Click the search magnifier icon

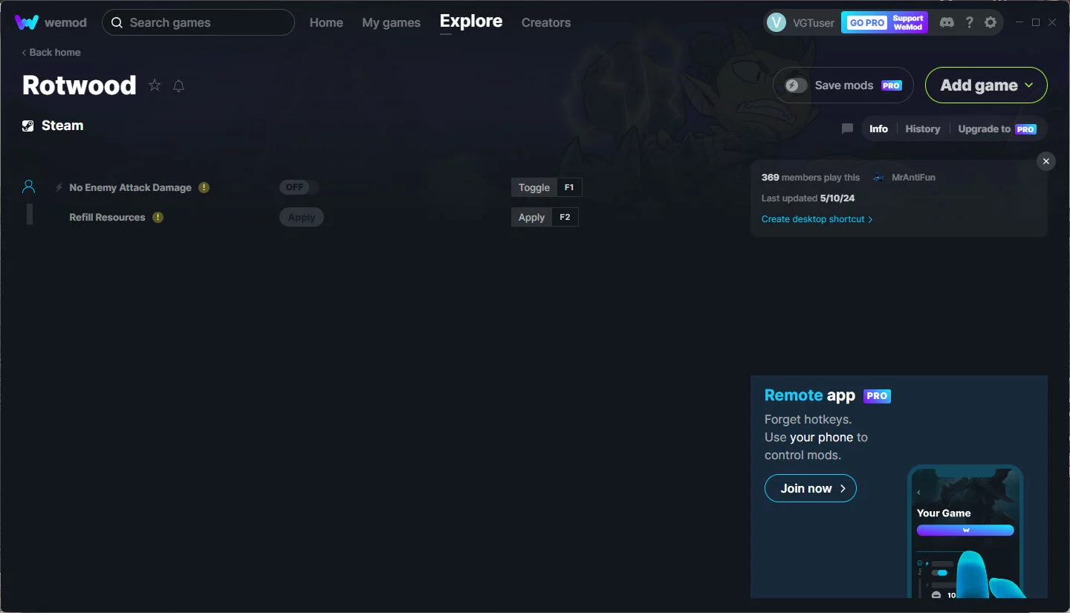(x=117, y=22)
